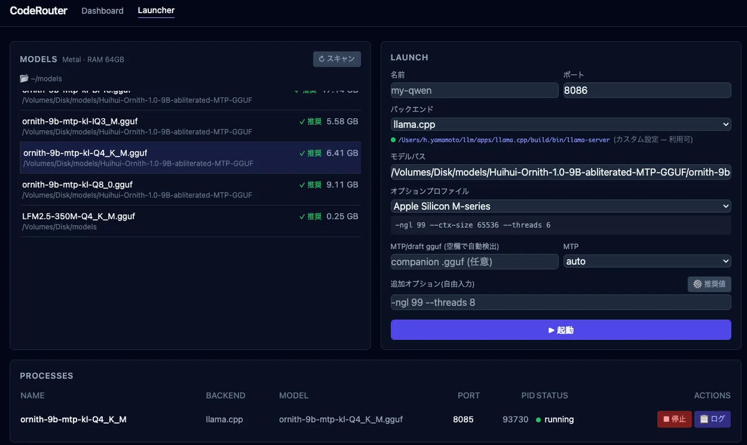The image size is (747, 445).
Task: Launch the model with 起動 button
Action: click(x=561, y=330)
